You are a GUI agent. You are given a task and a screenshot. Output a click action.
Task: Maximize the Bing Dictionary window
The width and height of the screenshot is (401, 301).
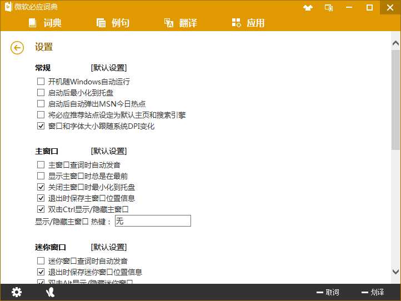coord(369,7)
